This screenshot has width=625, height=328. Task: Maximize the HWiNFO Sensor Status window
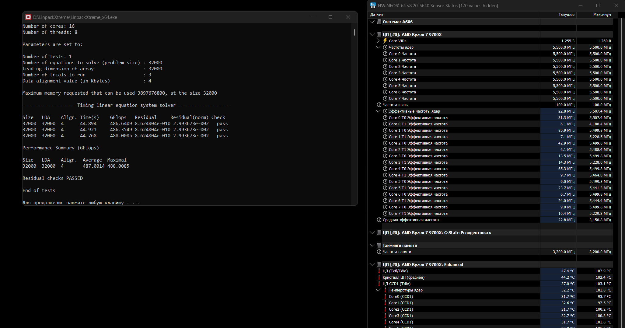(598, 5)
